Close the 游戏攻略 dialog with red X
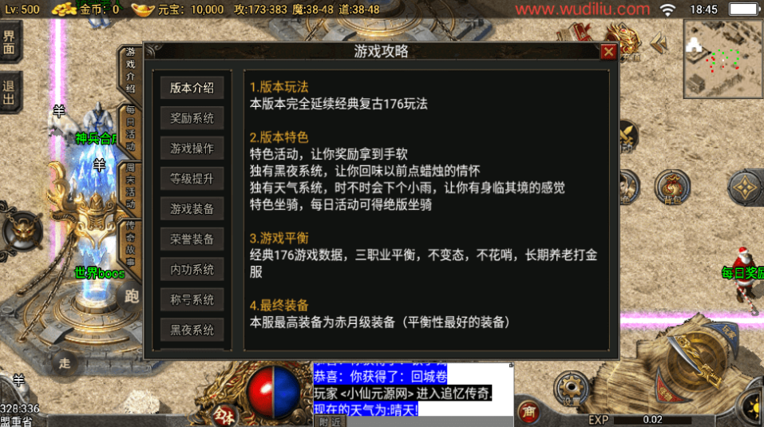 tap(608, 52)
